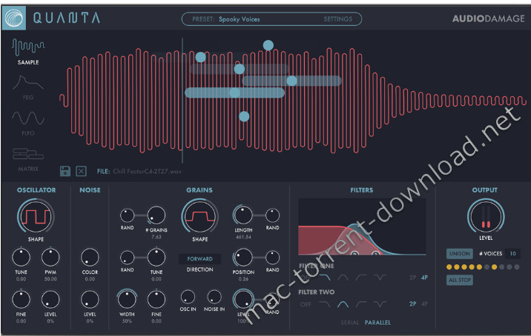Click the Grains Level knob
Image resolution: width=531 pixels, height=336 pixels.
(243, 300)
